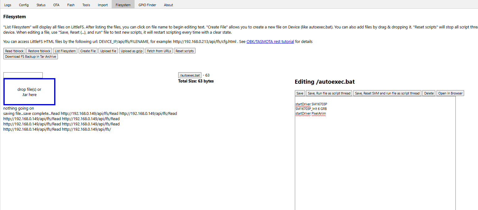Click the Reset scripts button
The image size is (478, 210).
click(x=185, y=51)
